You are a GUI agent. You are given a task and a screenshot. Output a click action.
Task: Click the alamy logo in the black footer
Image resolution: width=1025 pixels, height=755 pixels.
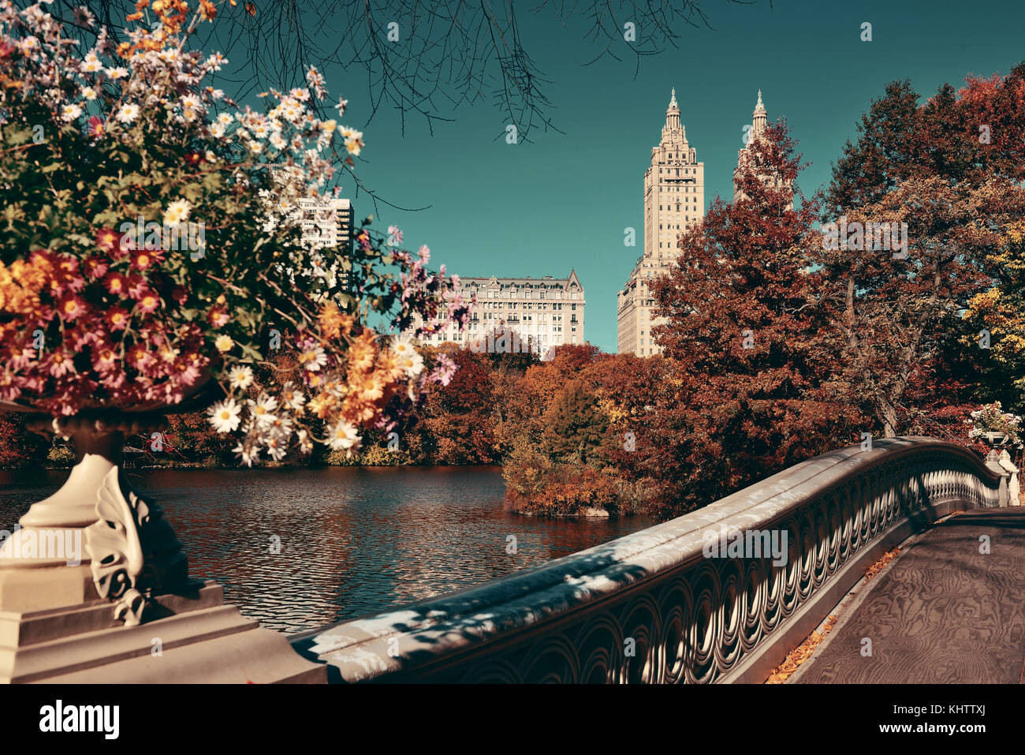[80, 719]
